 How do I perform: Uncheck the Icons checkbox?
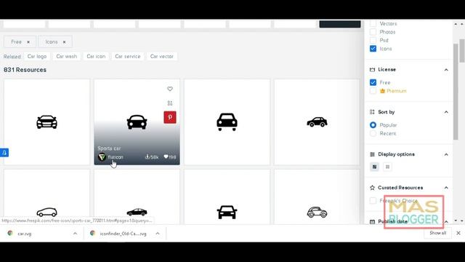373,49
